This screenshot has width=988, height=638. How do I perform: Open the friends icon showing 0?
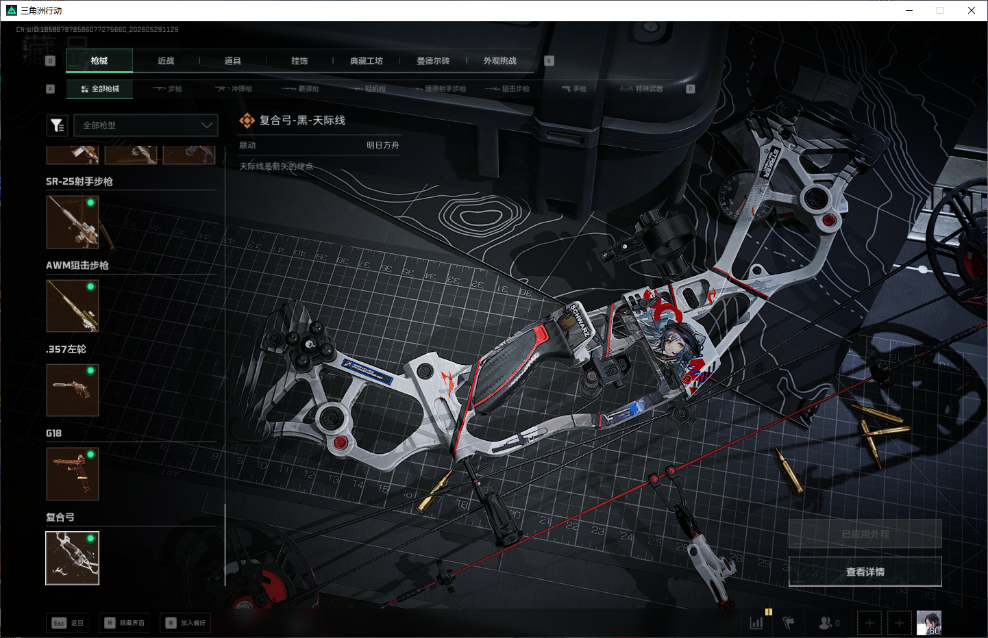(828, 623)
